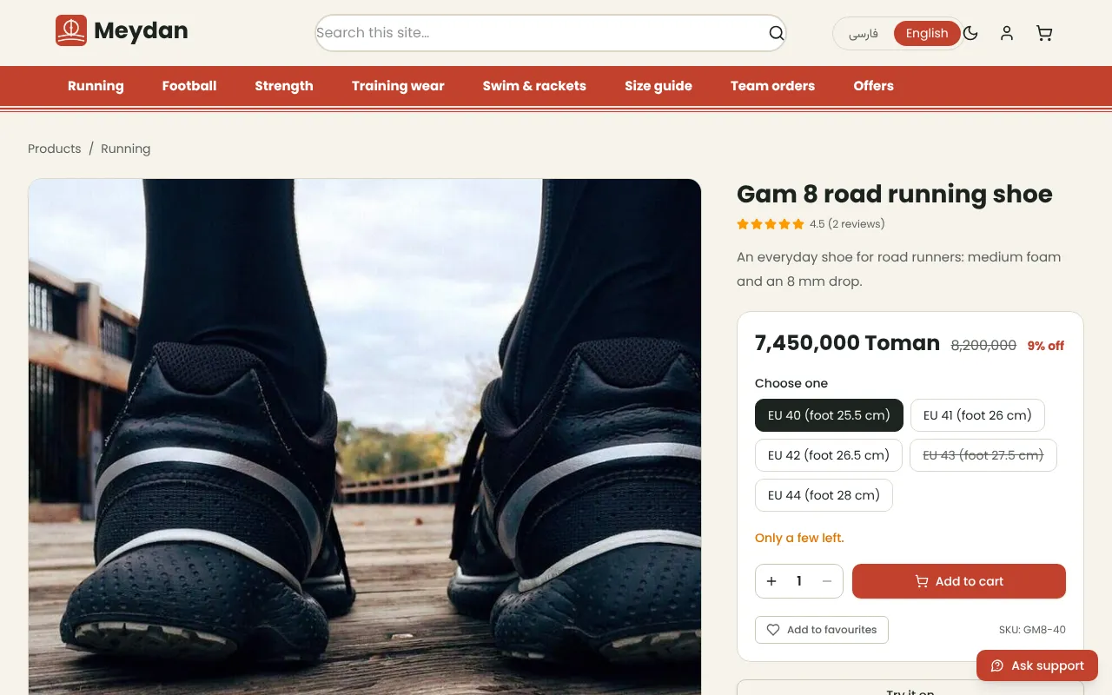
Task: Open the Football menu
Action: tap(189, 86)
